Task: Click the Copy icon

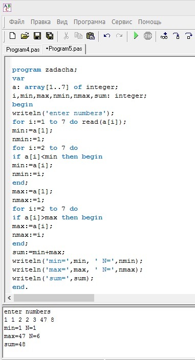Action: coord(78,36)
